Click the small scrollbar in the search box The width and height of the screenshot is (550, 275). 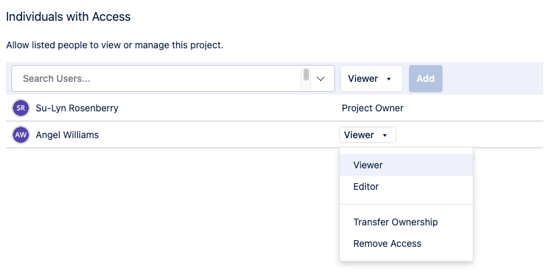pyautogui.click(x=306, y=74)
